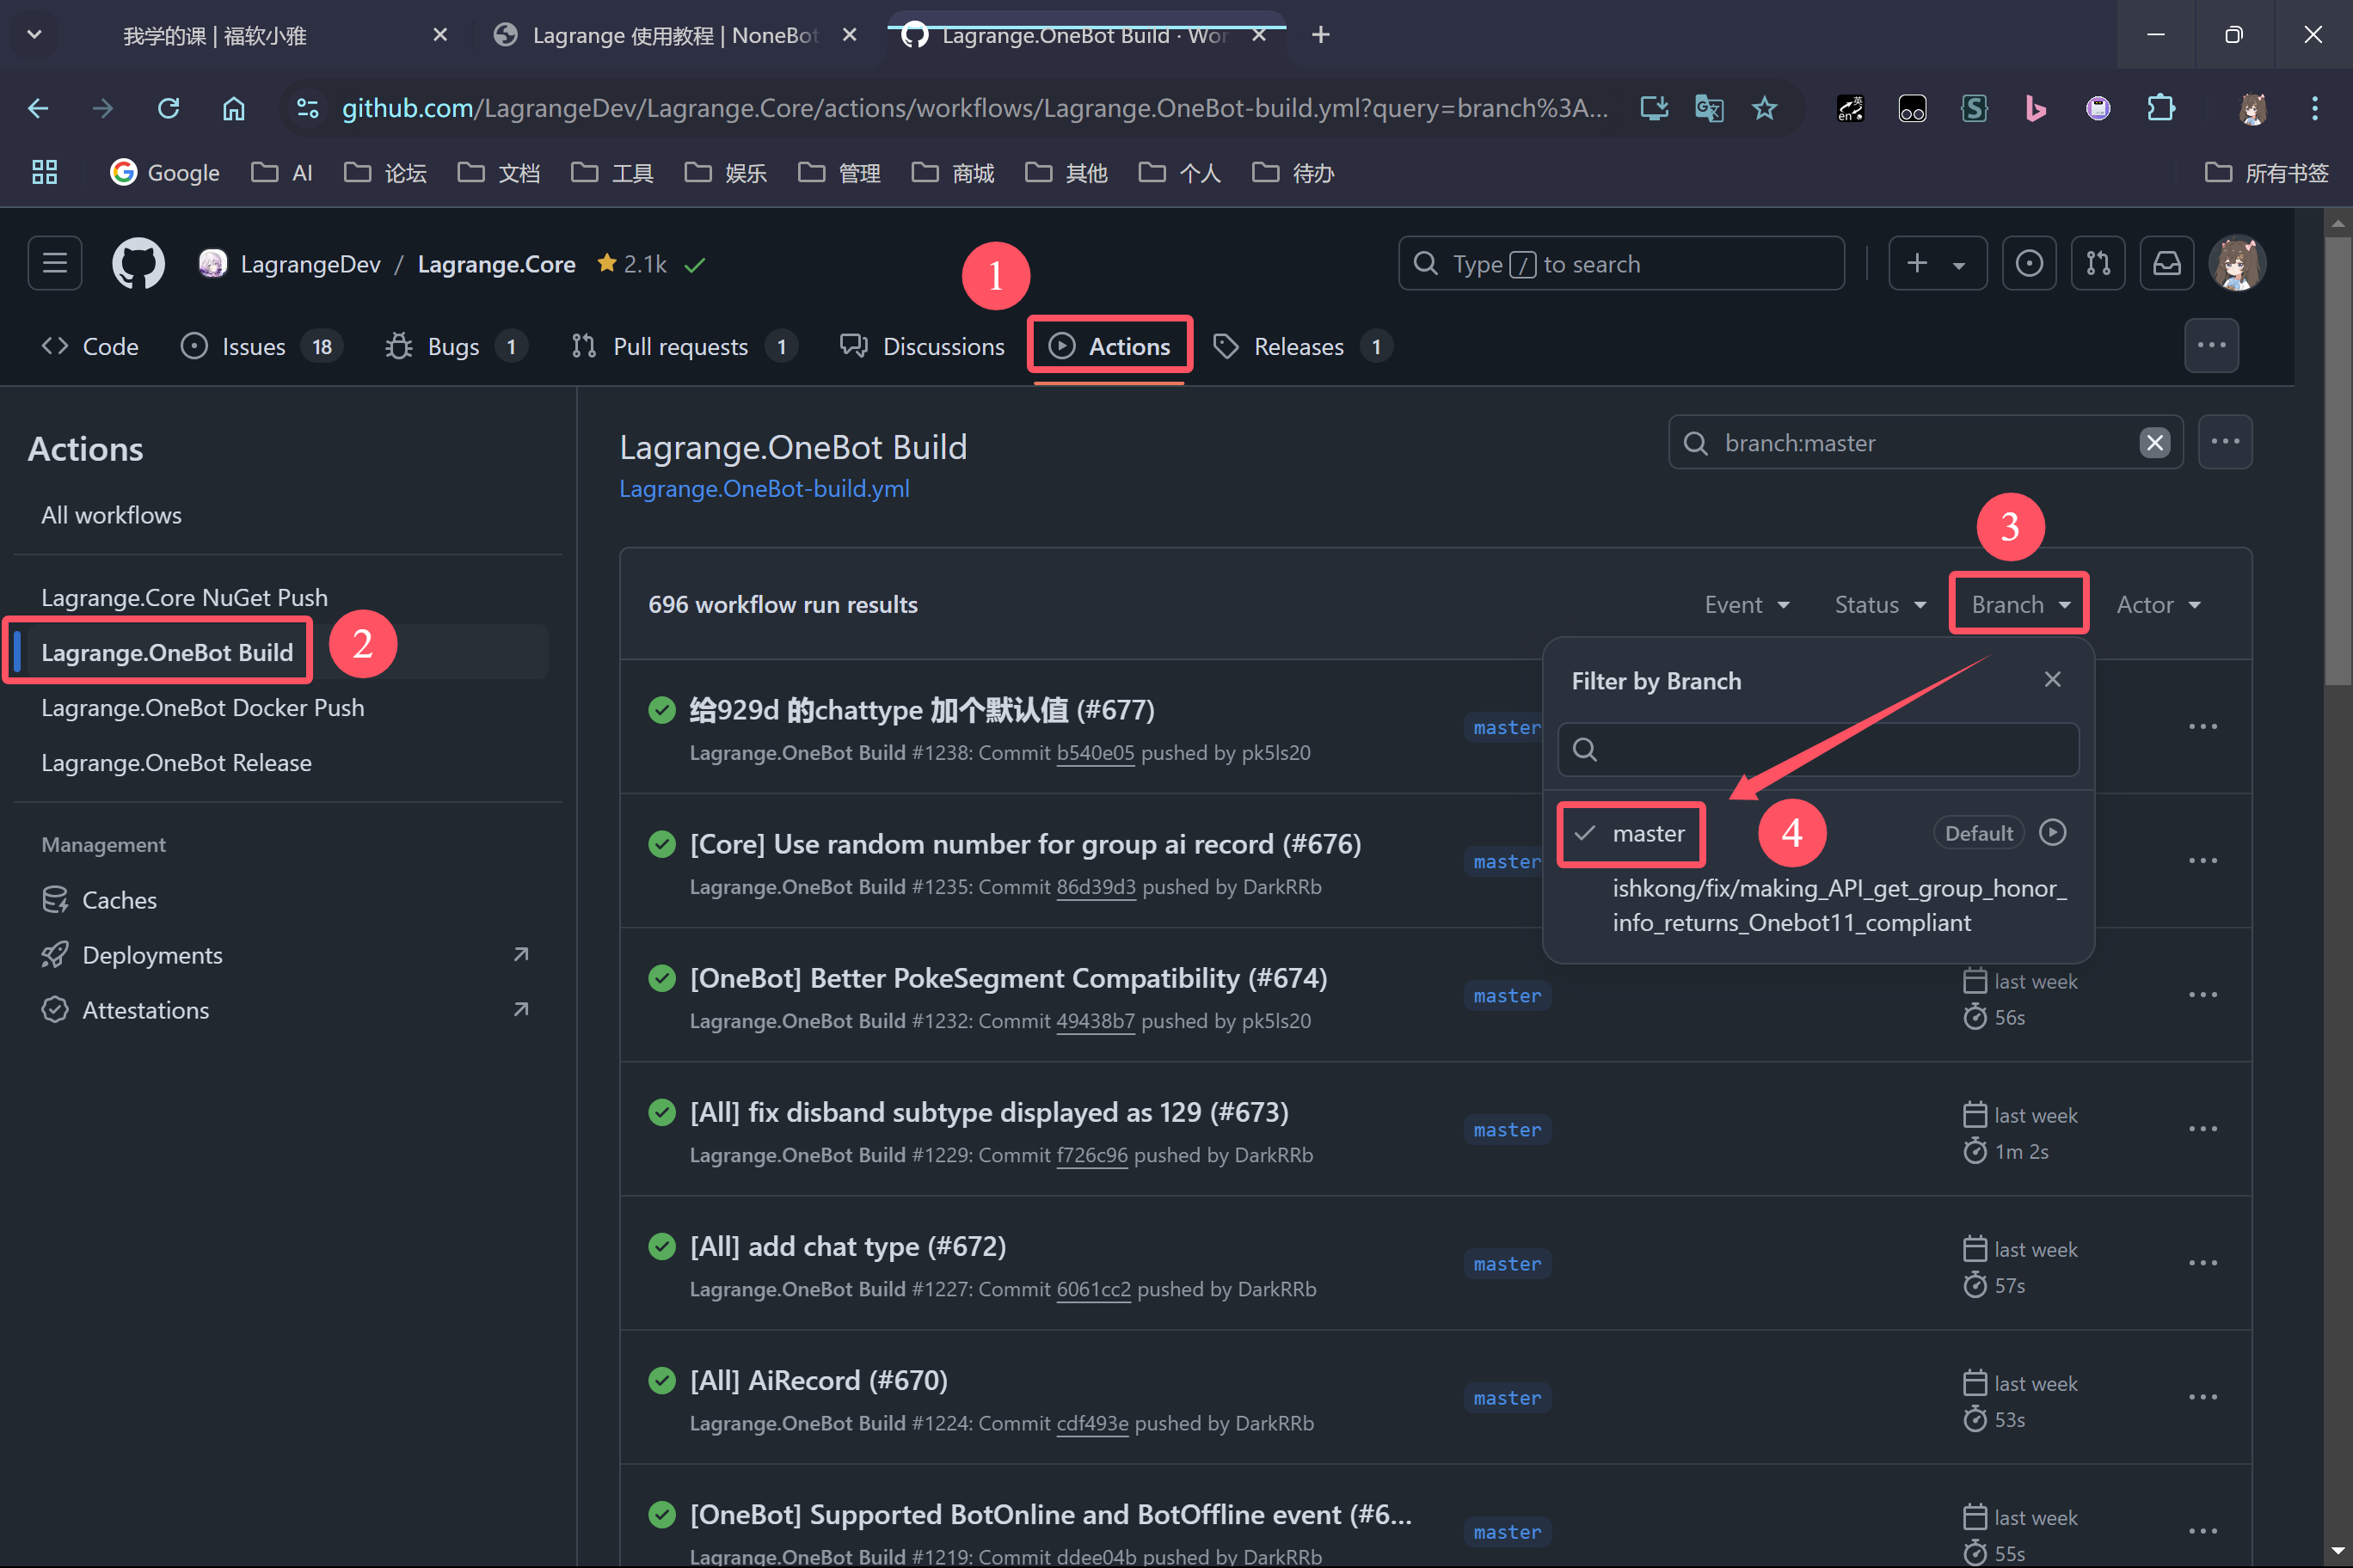Close the Filter by Branch popup

2052,680
